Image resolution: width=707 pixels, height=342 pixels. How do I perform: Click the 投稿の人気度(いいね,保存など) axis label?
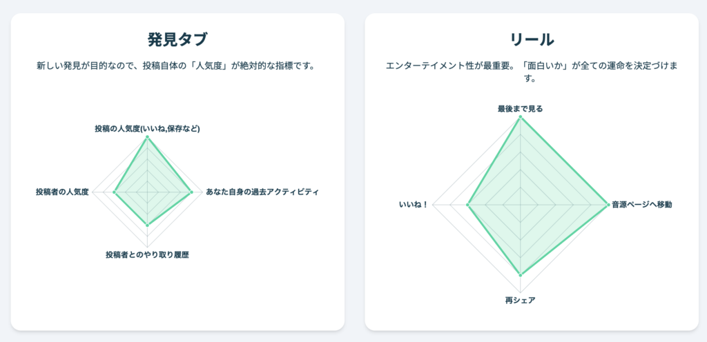tap(148, 129)
